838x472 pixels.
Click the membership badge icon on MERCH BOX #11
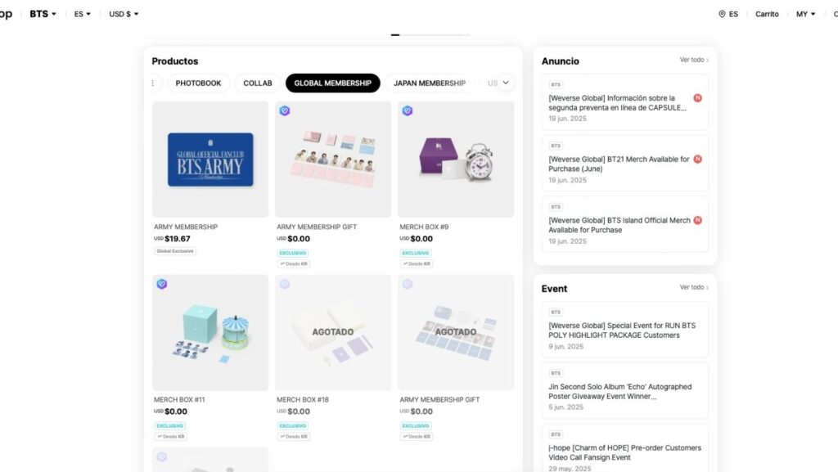(x=161, y=284)
